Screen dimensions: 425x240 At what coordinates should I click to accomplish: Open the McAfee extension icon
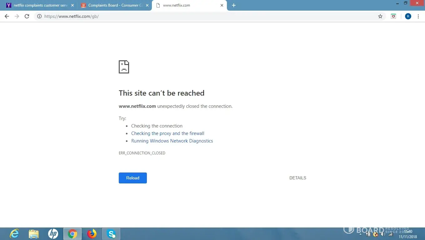pyautogui.click(x=393, y=16)
